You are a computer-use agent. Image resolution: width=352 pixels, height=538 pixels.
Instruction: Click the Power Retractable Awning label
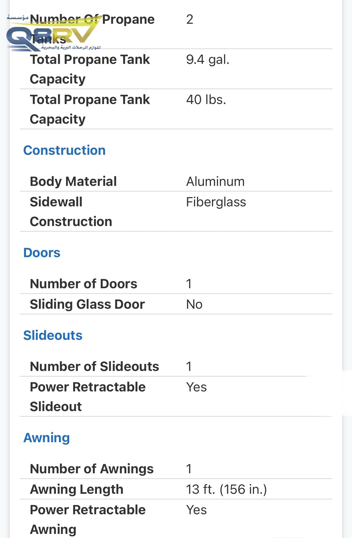(x=87, y=519)
